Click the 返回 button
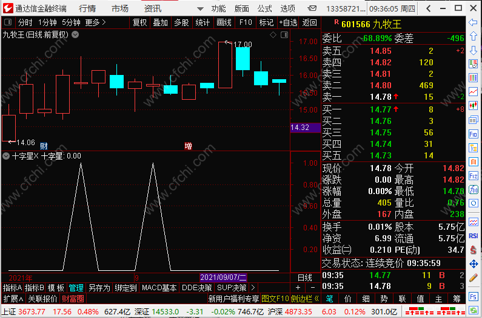This screenshot has width=482, height=318. 310,22
